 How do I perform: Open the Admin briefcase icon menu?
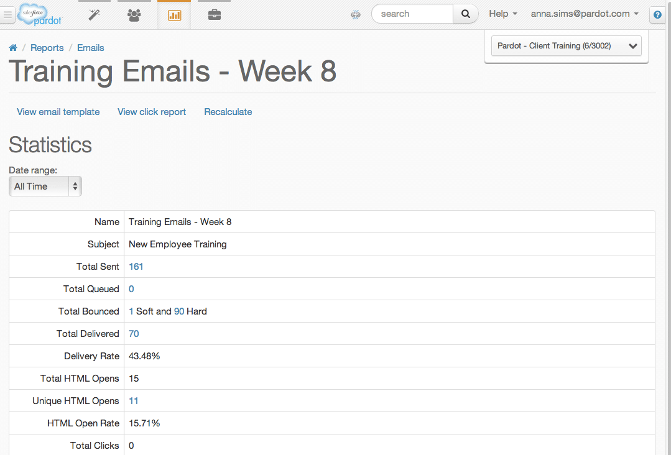pyautogui.click(x=215, y=15)
